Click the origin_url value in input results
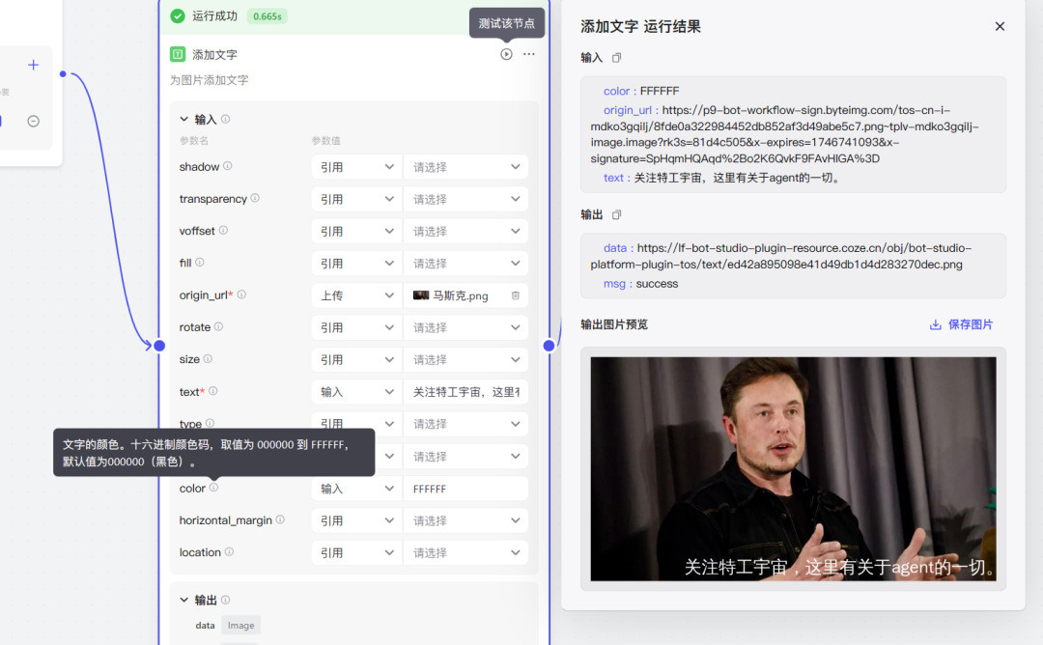The height and width of the screenshot is (645, 1043). pyautogui.click(x=785, y=134)
